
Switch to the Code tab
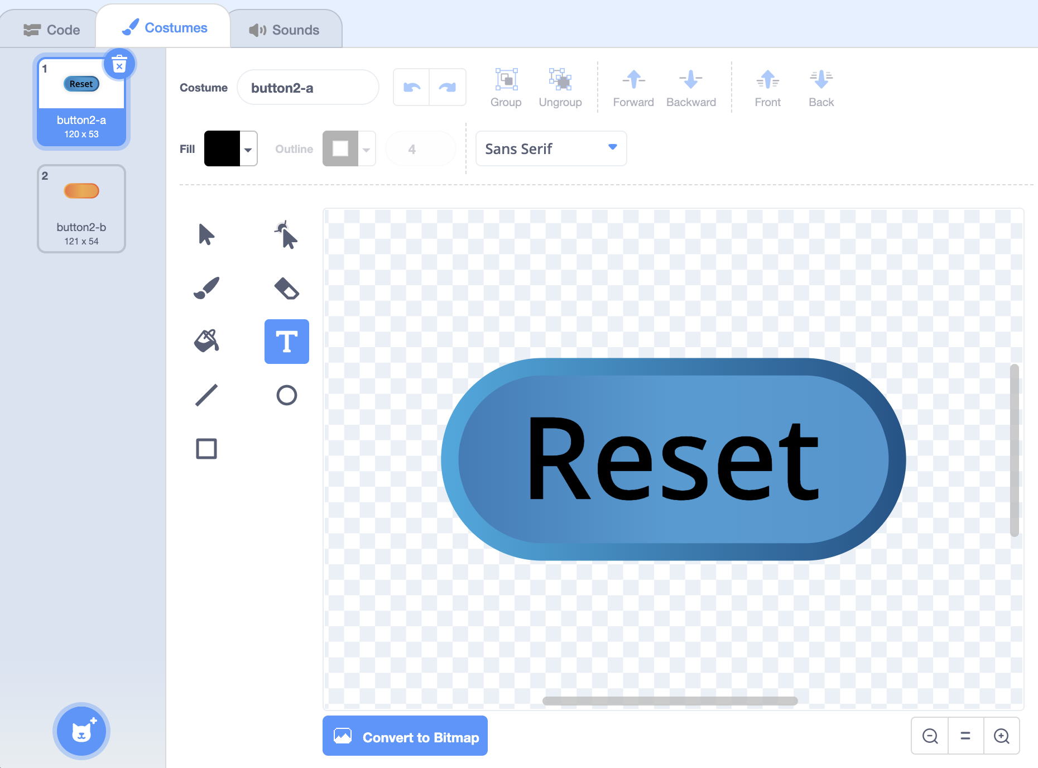point(52,30)
